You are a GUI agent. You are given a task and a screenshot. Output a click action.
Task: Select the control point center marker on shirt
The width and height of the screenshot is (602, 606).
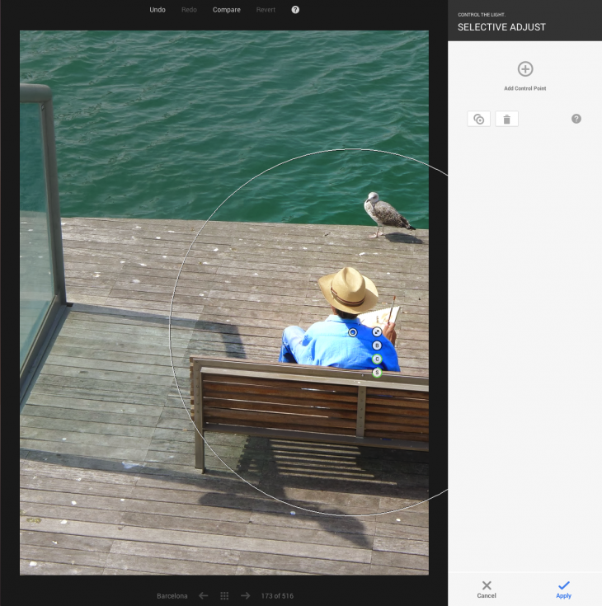tap(353, 332)
